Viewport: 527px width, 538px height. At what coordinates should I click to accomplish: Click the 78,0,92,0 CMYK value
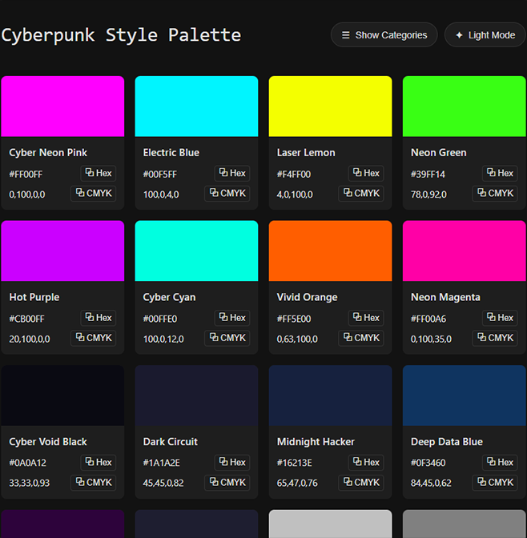(x=428, y=195)
